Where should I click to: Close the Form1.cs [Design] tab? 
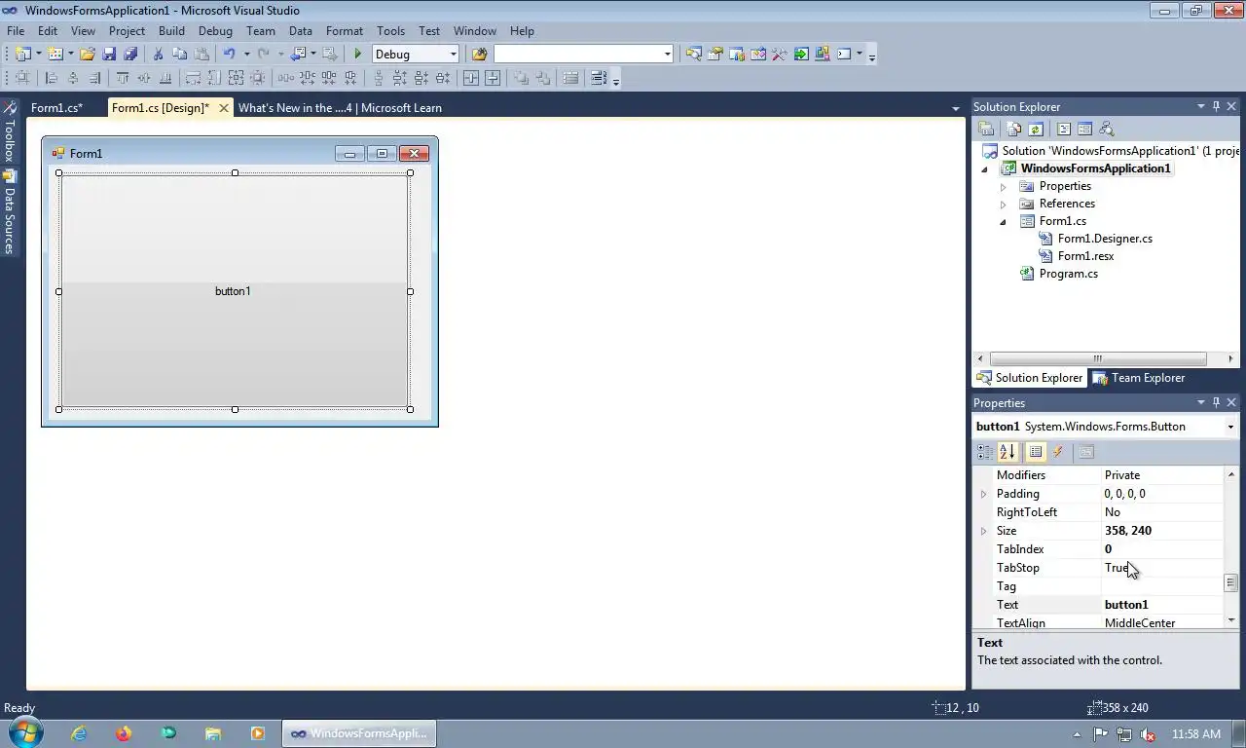(223, 108)
